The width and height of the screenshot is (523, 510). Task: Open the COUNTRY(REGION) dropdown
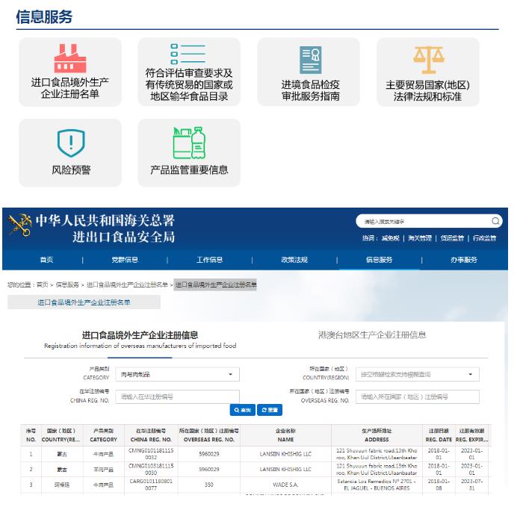coord(418,374)
